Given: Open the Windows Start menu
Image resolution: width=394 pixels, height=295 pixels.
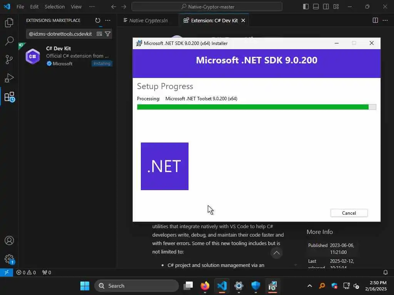Looking at the screenshot, I should pos(85,286).
